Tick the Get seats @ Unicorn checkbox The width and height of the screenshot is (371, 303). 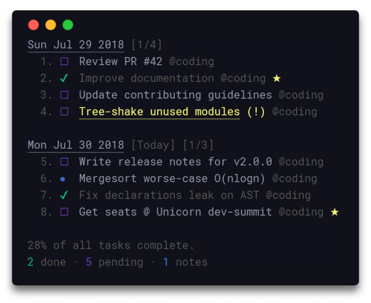(64, 212)
